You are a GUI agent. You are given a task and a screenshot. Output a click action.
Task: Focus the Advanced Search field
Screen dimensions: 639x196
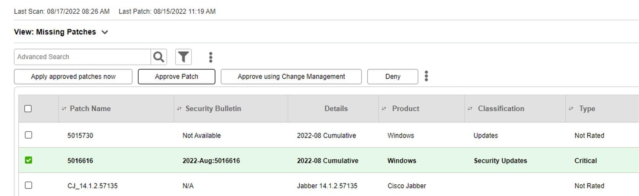tap(82, 57)
